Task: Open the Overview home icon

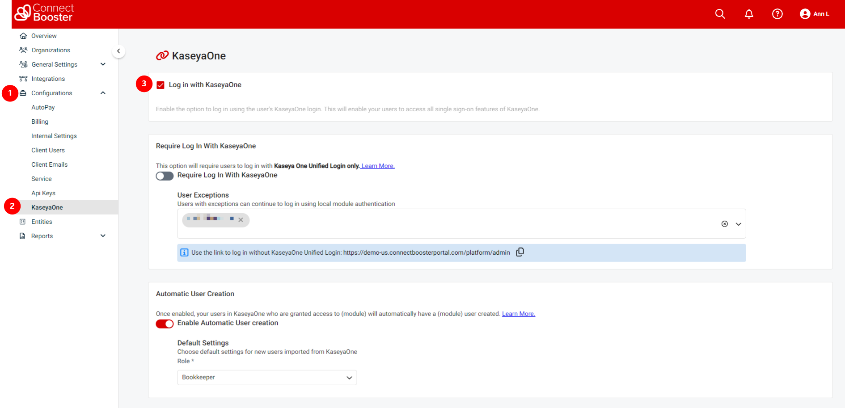Action: (x=23, y=35)
